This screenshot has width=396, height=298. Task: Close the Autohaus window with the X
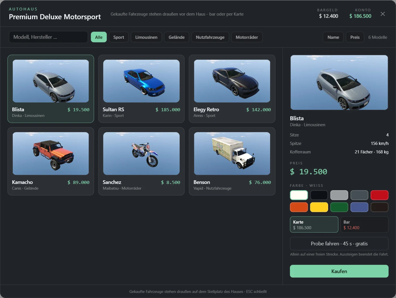[x=383, y=14]
